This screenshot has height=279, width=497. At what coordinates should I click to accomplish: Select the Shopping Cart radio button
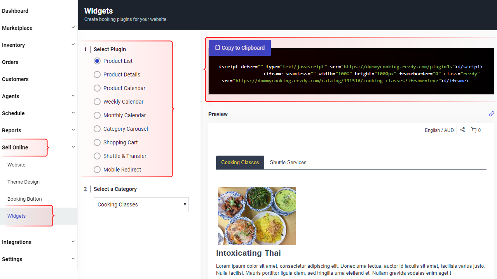(x=97, y=142)
